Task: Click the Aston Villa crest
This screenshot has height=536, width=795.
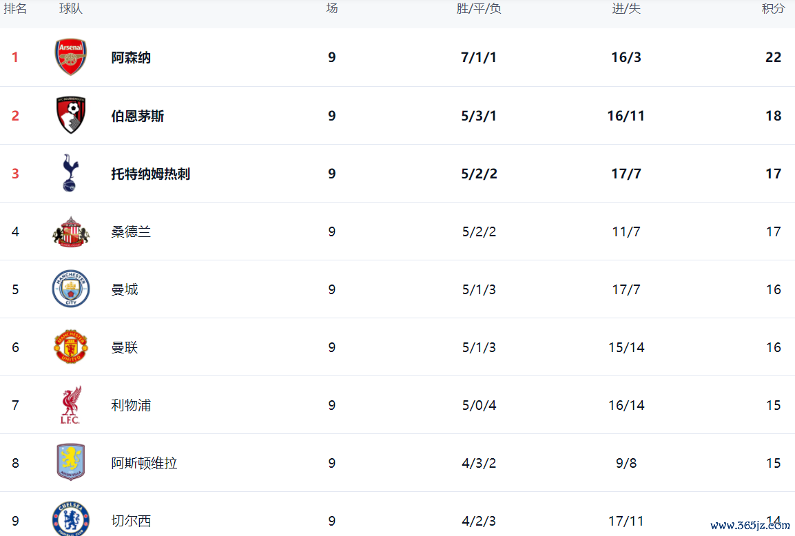Action: (71, 462)
